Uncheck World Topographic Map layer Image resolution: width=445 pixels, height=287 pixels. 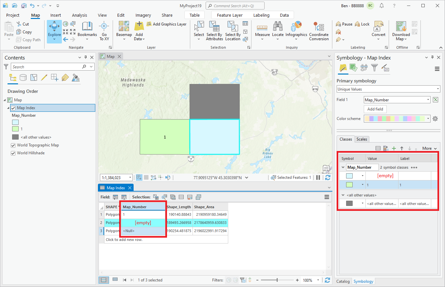[13, 145]
